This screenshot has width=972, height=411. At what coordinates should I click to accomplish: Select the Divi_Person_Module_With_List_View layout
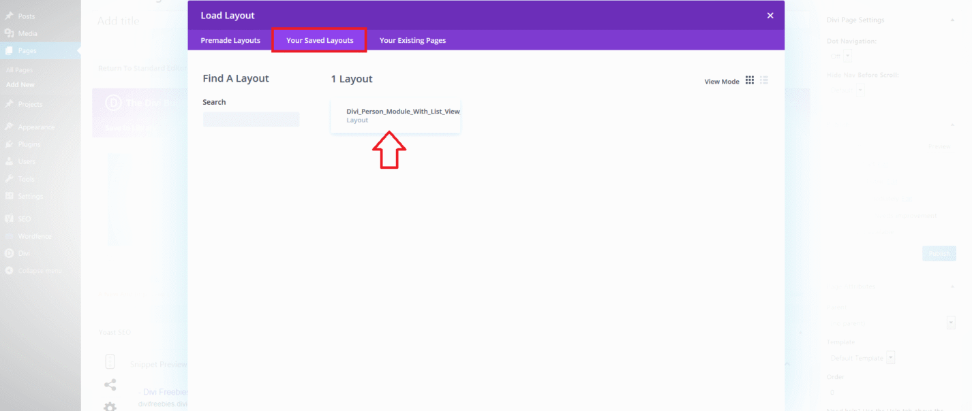click(x=395, y=115)
